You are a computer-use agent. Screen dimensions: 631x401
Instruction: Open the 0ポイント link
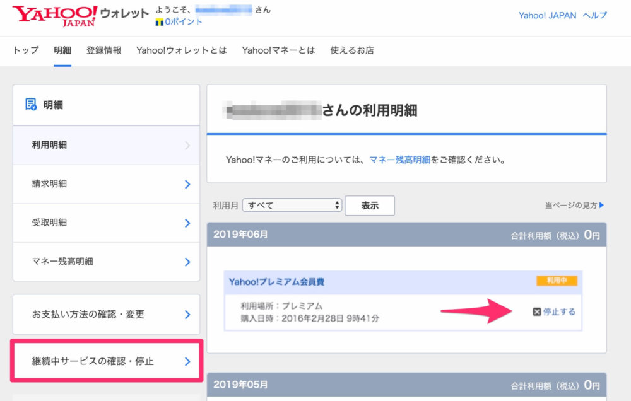coord(183,21)
